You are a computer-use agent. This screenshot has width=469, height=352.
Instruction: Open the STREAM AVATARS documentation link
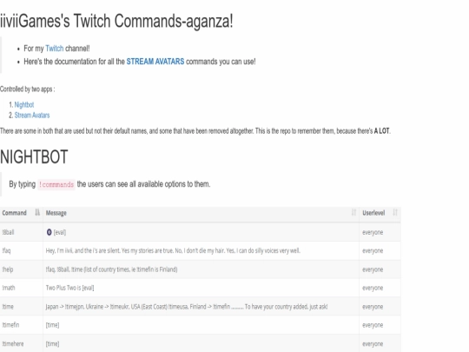click(155, 62)
